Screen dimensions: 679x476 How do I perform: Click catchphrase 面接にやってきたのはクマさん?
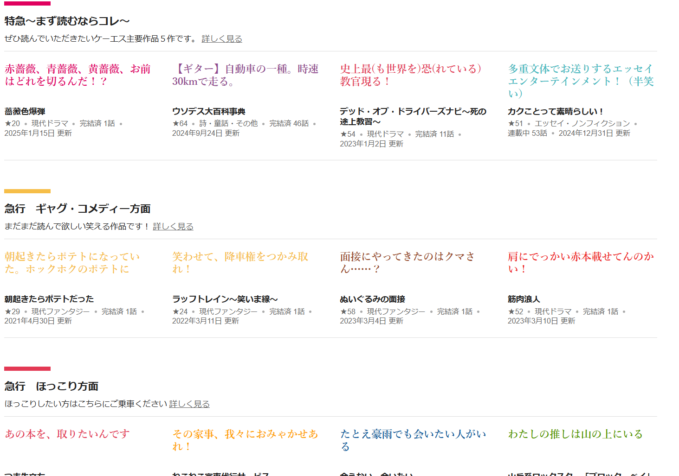(407, 263)
